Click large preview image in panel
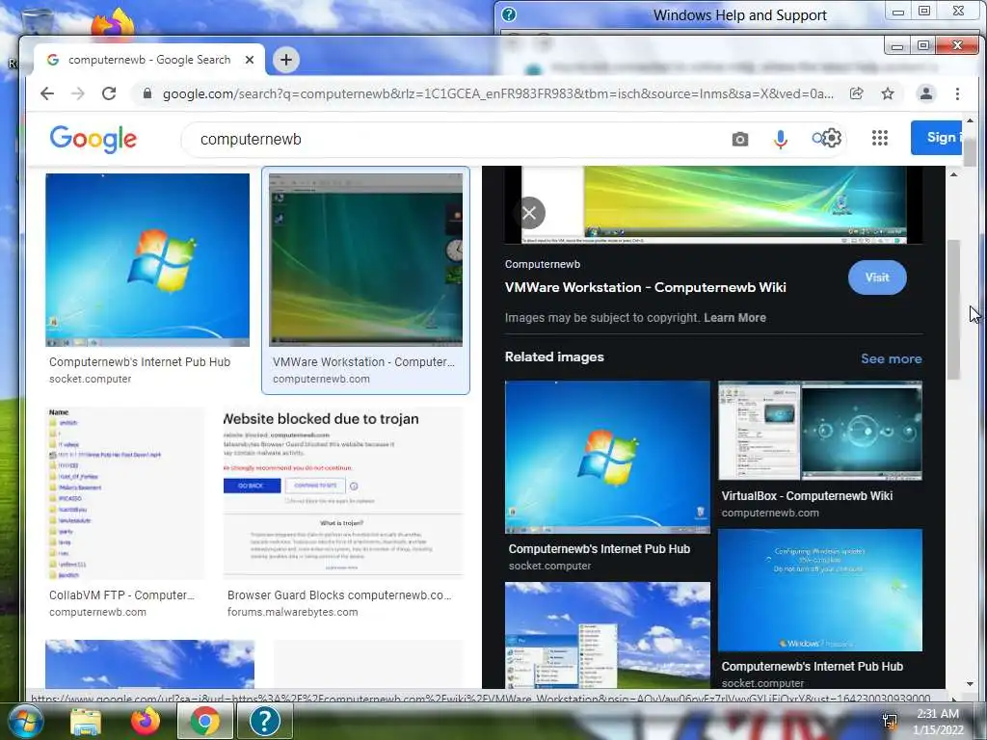 (x=714, y=204)
